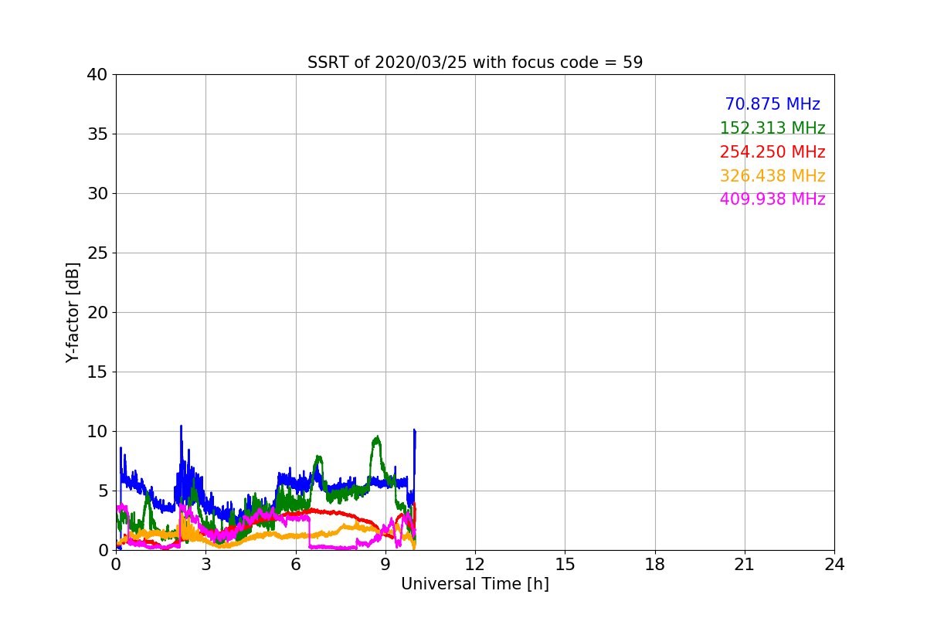Click the y-axis tick label 10
927x618 pixels.
coord(97,432)
